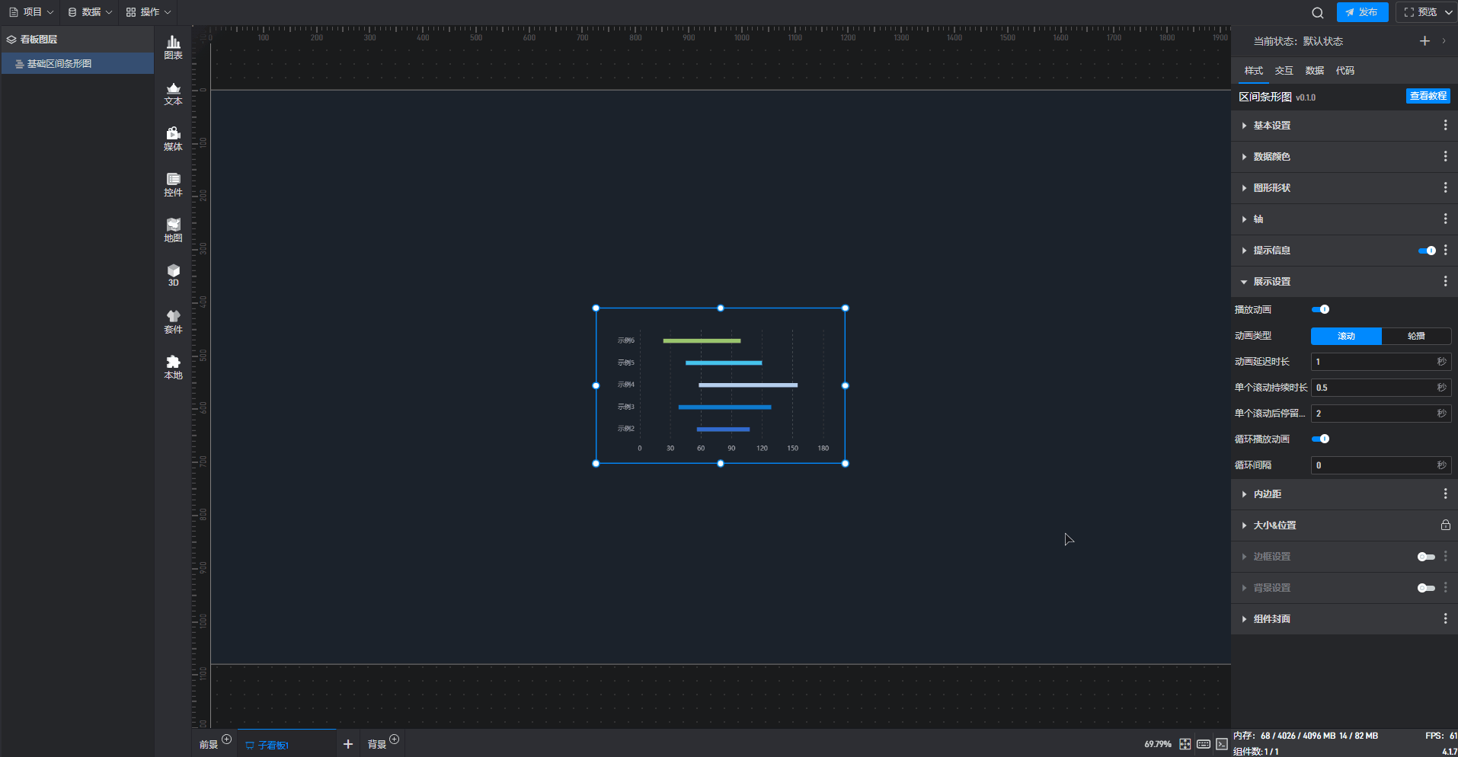Click the chevron right of the state plus
This screenshot has width=1458, height=757.
point(1444,41)
